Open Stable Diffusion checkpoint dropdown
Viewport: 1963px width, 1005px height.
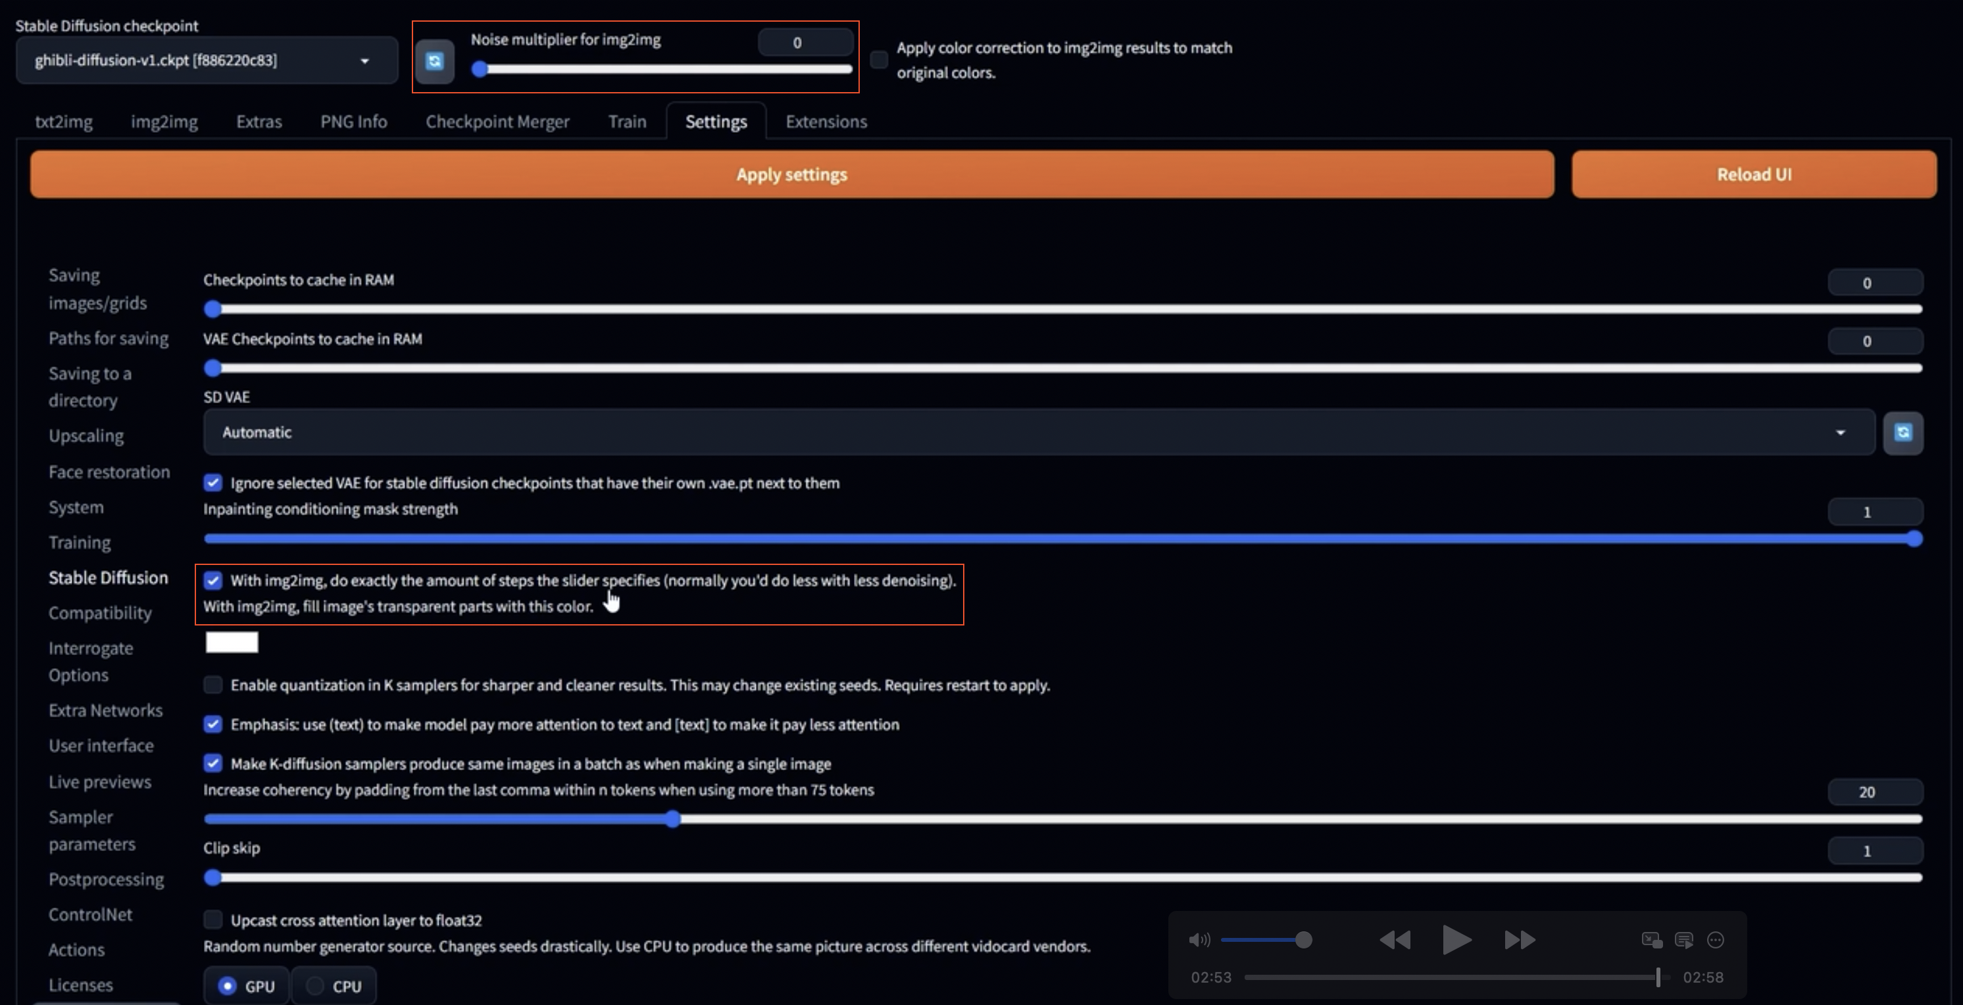(x=206, y=61)
